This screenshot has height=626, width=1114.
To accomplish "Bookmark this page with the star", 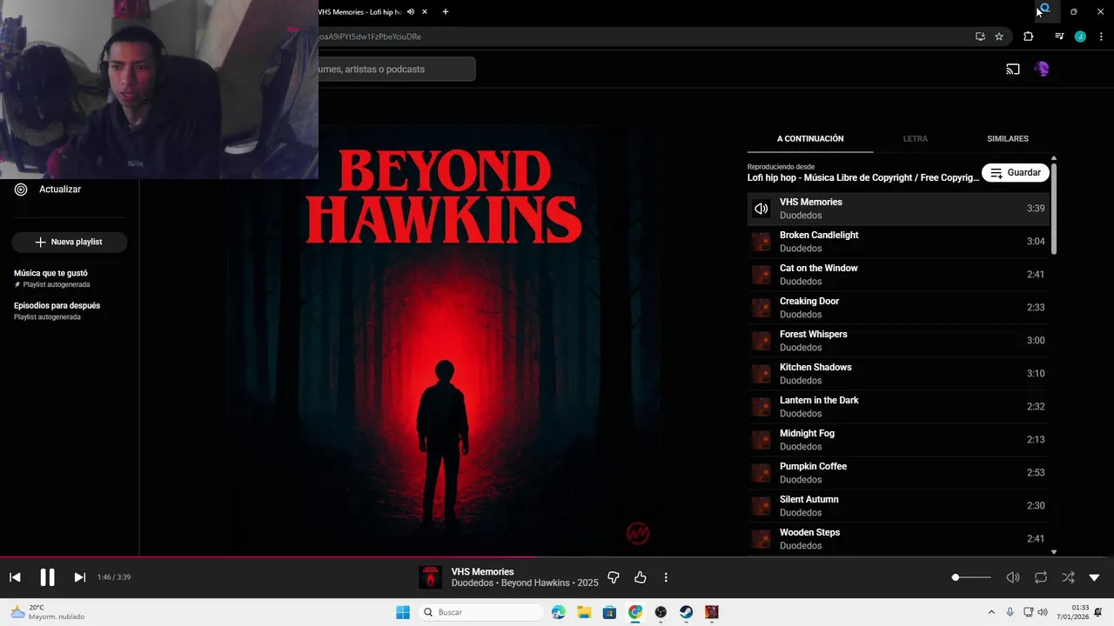I will coord(999,37).
